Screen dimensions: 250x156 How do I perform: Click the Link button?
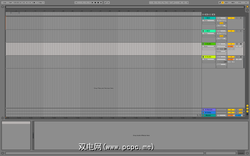point(4,3)
